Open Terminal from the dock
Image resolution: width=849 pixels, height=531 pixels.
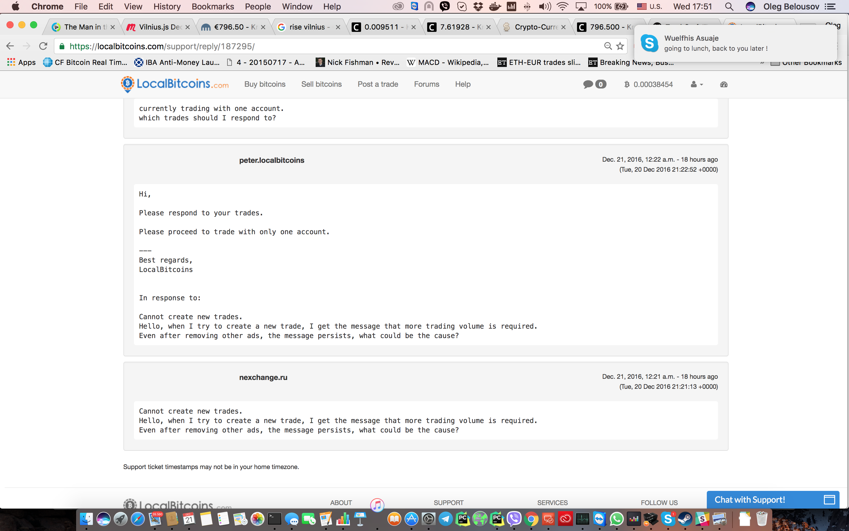[275, 519]
